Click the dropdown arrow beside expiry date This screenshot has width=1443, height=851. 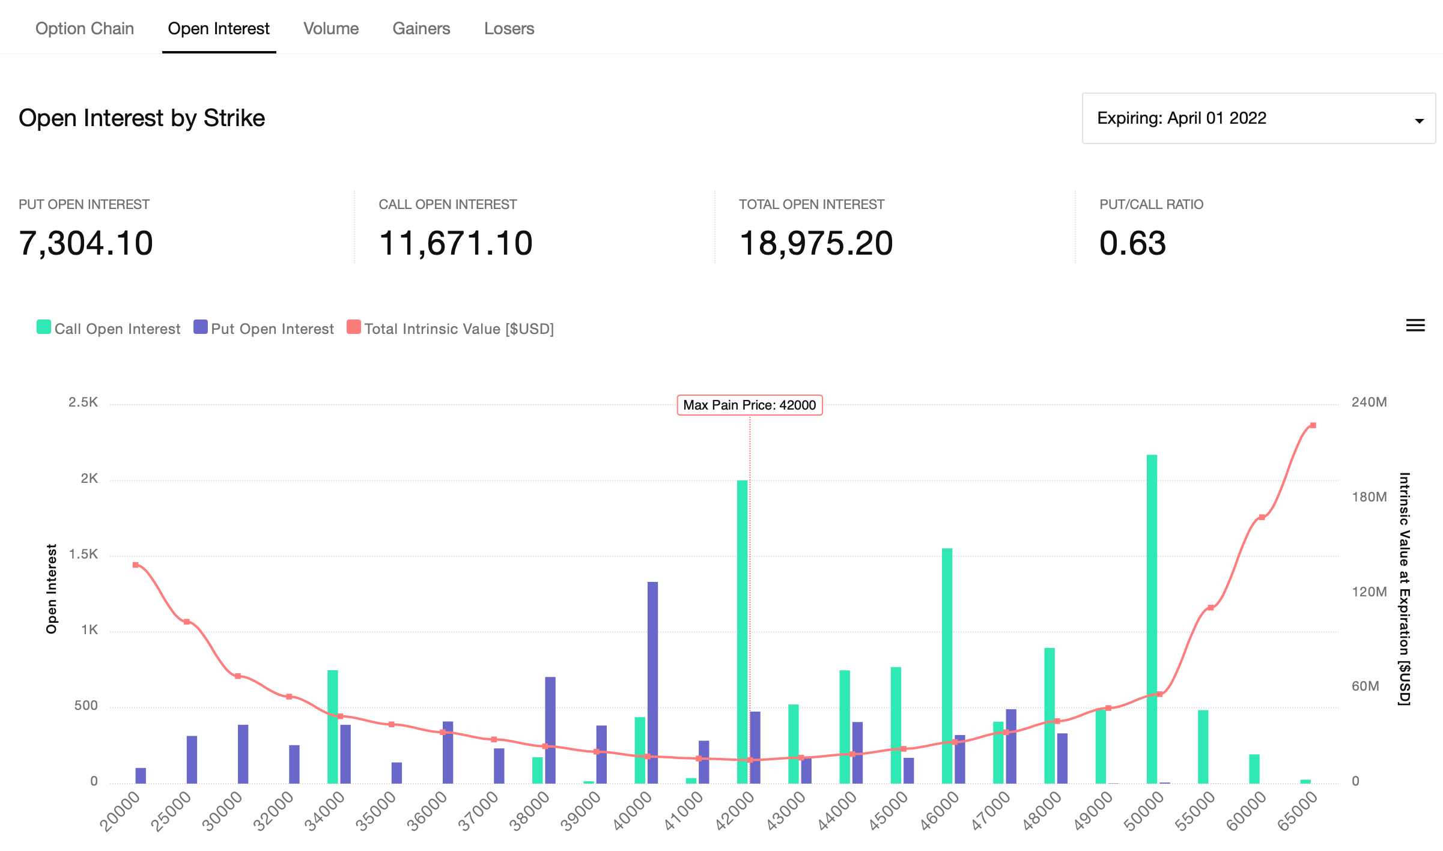pyautogui.click(x=1419, y=121)
